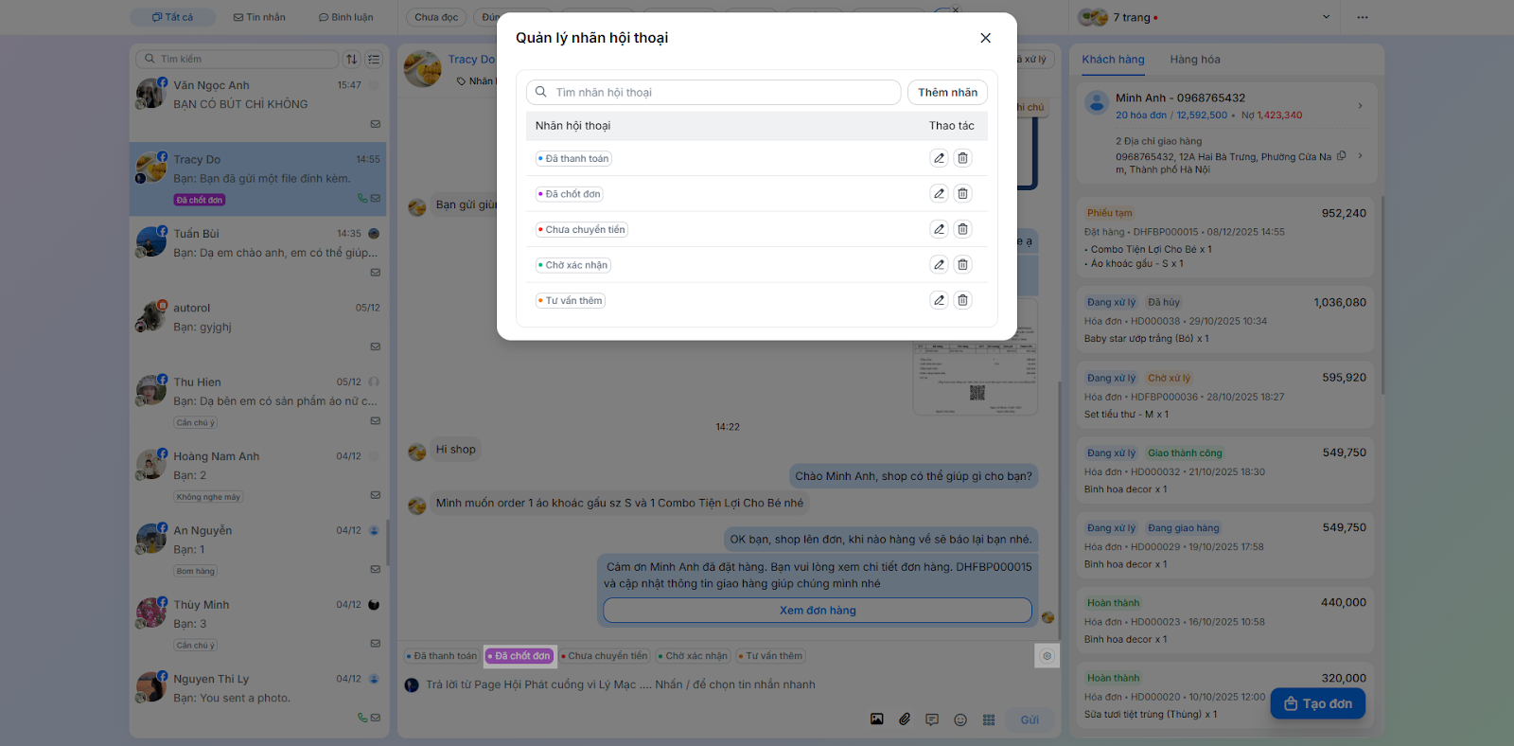Edit the 'Tư vấn thêm' label
Screen dimensions: 1514x746
pyautogui.click(x=939, y=300)
